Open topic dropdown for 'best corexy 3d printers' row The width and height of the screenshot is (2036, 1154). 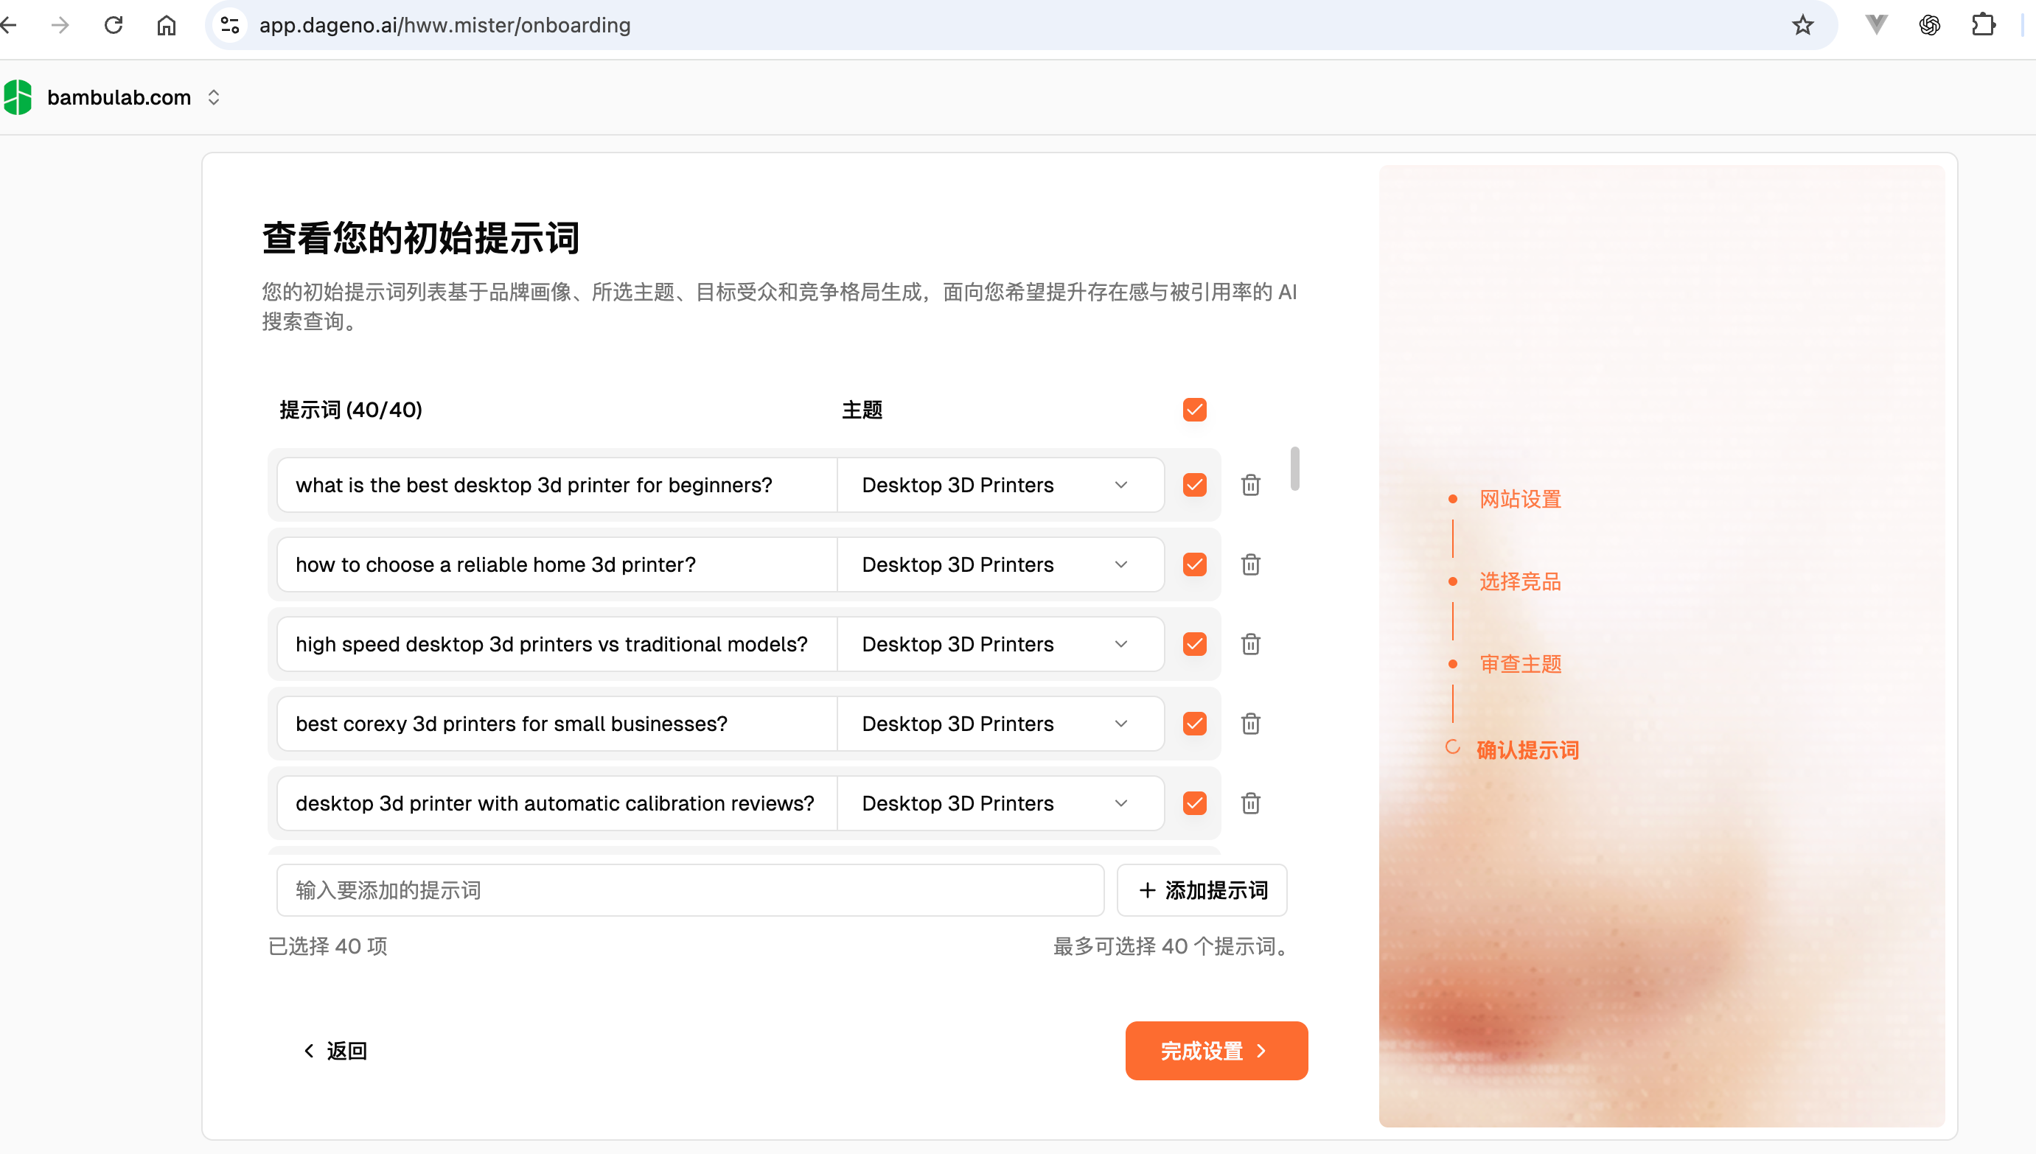(x=1000, y=724)
